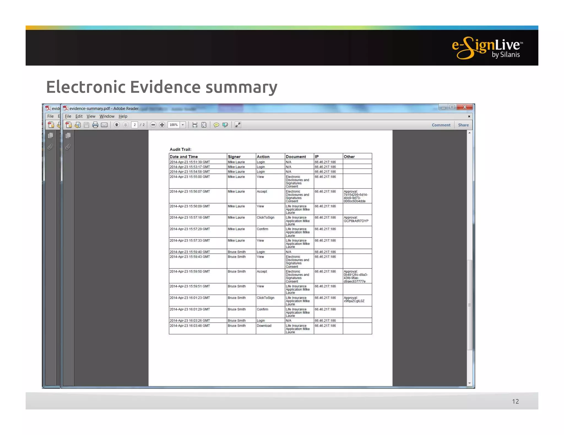Click Create PDF icon in back window
This screenshot has height=435, width=564.
tap(51, 125)
